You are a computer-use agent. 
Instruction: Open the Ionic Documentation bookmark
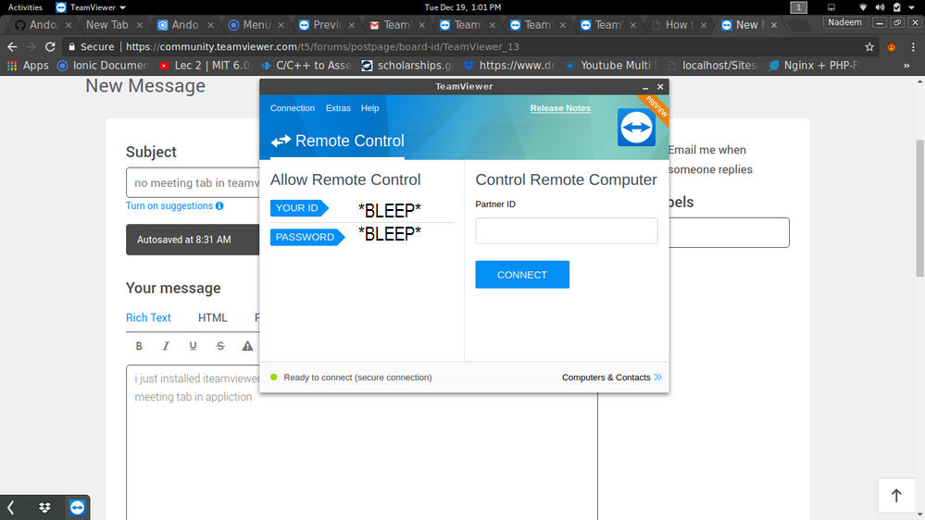click(x=103, y=66)
